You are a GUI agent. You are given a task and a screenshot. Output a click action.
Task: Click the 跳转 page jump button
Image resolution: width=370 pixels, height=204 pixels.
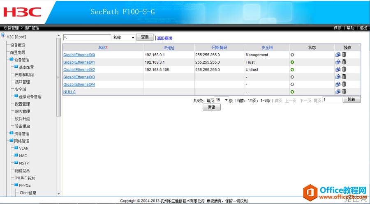pos(351,100)
